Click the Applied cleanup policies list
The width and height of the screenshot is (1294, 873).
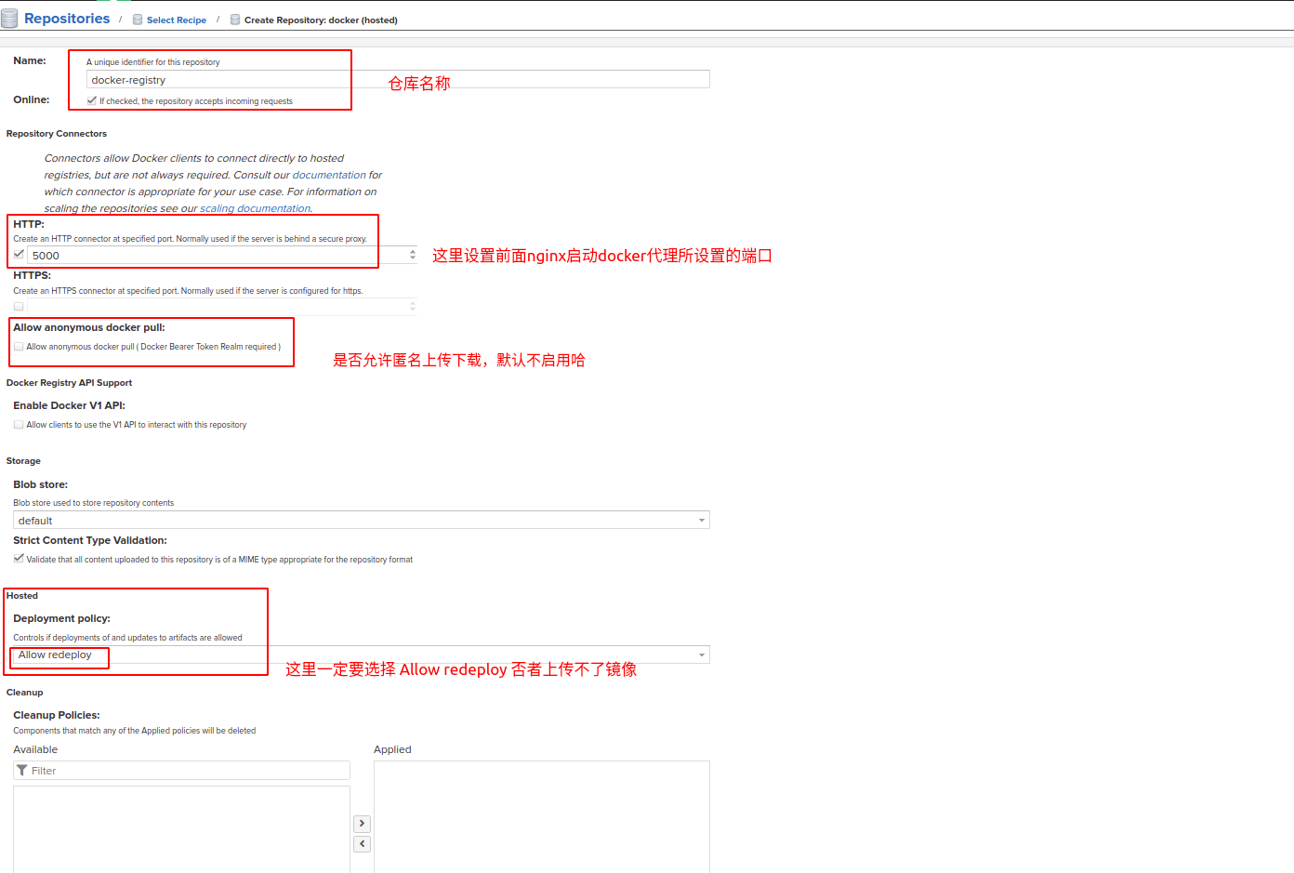[x=542, y=817]
